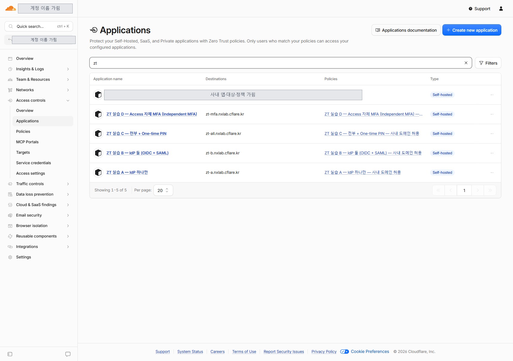Open ZT 실습 B IdP 둘 application link
This screenshot has height=361, width=513.
click(137, 153)
